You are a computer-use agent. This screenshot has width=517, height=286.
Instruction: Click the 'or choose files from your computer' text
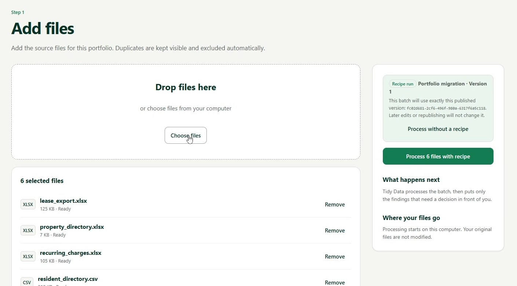point(186,109)
